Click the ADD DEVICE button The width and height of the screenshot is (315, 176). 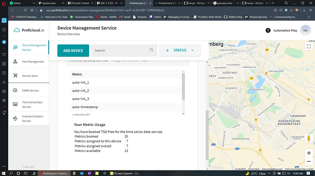(x=73, y=50)
